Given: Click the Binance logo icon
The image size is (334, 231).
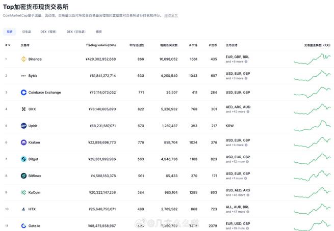Looking at the screenshot, I should pyautogui.click(x=23, y=59).
